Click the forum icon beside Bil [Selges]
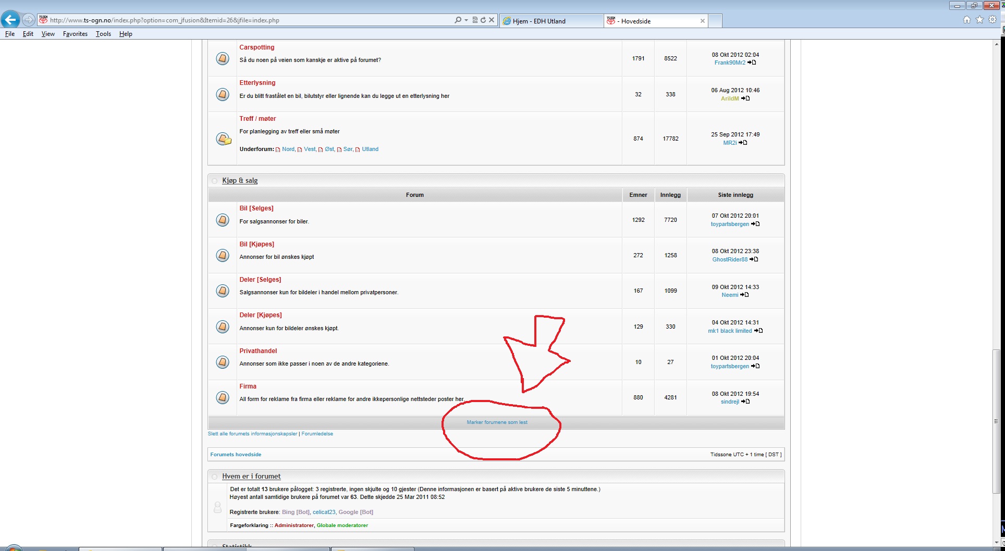1005x551 pixels. (x=223, y=220)
